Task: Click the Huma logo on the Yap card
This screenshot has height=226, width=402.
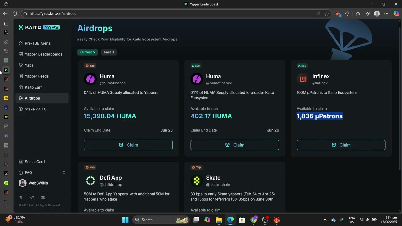Action: click(90, 79)
